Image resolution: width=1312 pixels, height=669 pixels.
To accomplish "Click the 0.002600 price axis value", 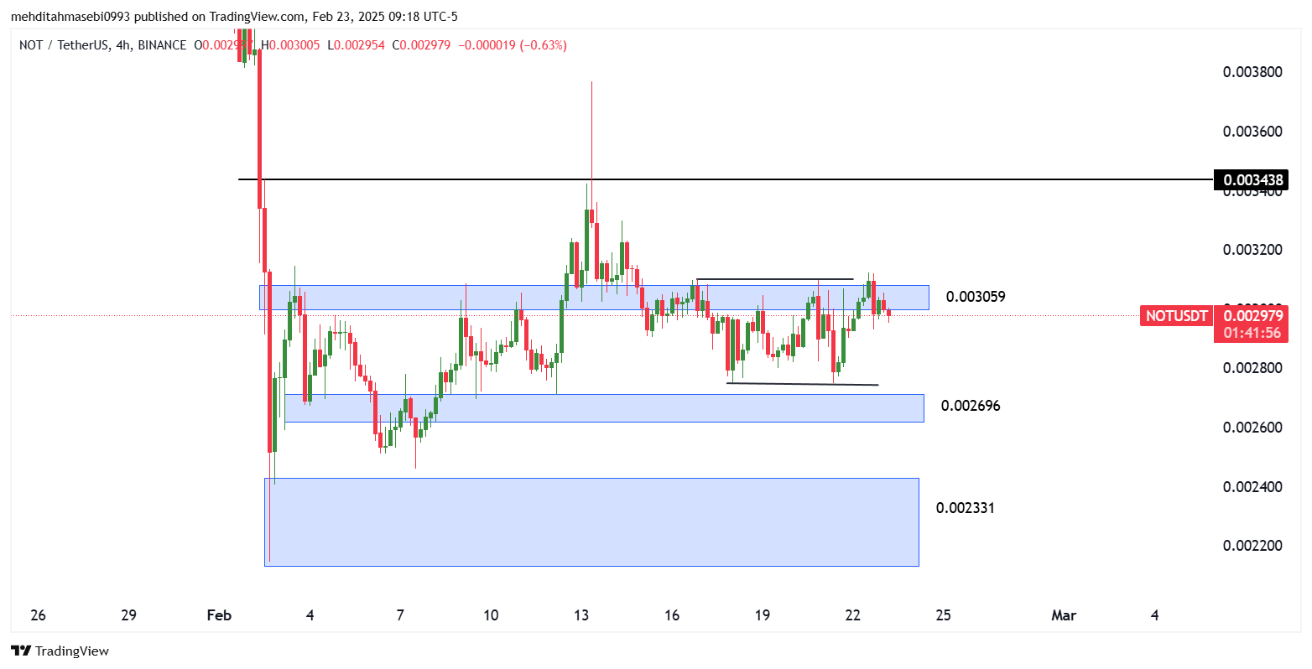I will 1252,428.
